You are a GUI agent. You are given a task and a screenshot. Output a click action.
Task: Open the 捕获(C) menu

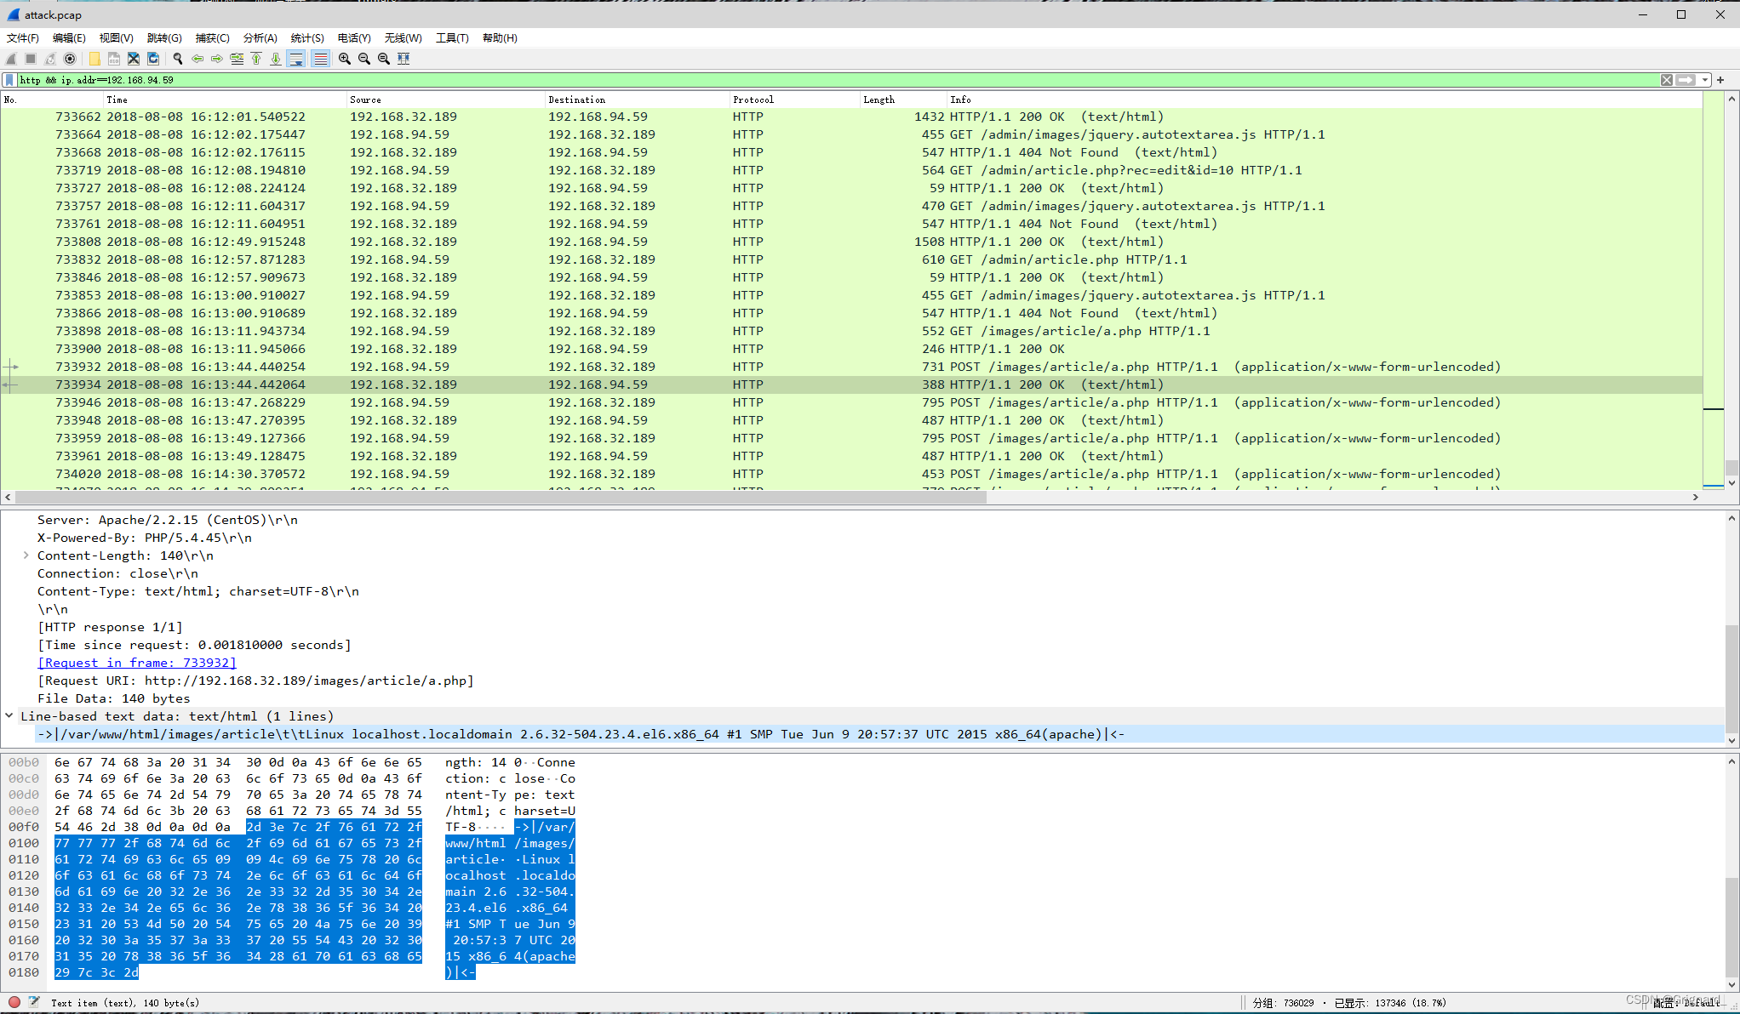coord(213,38)
